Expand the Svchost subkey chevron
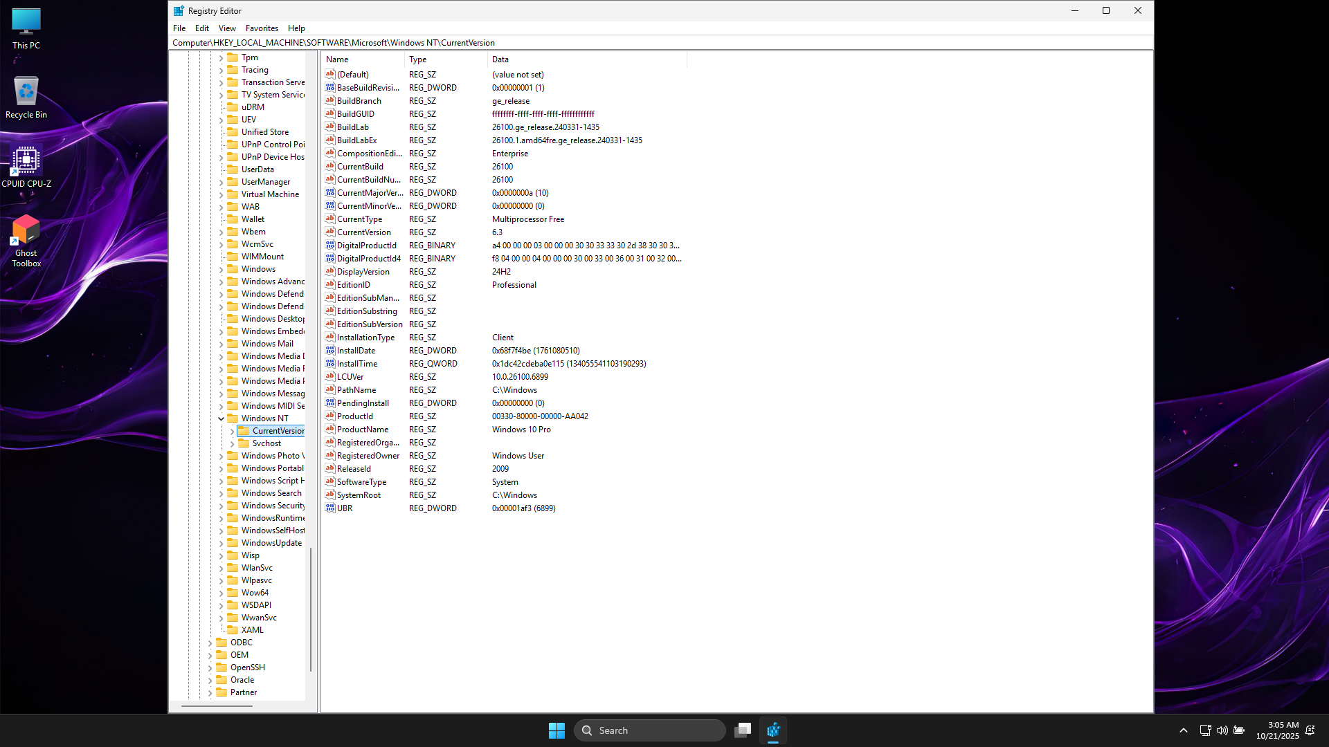Viewport: 1329px width, 747px height. click(x=233, y=443)
